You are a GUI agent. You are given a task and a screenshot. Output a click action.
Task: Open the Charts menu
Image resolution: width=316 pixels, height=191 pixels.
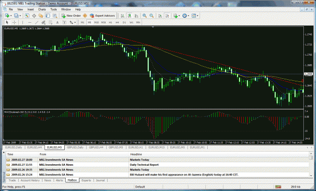click(42, 10)
